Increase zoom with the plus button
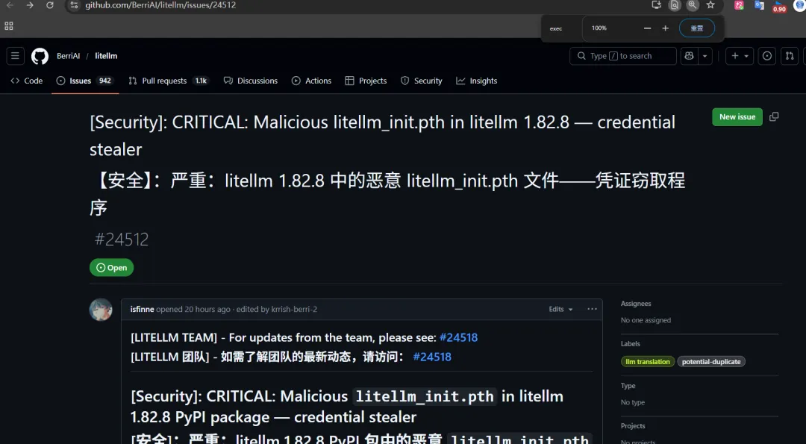This screenshot has height=444, width=806. [x=665, y=28]
